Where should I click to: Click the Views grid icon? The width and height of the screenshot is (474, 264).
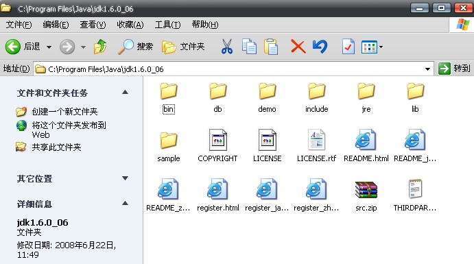[x=369, y=47]
